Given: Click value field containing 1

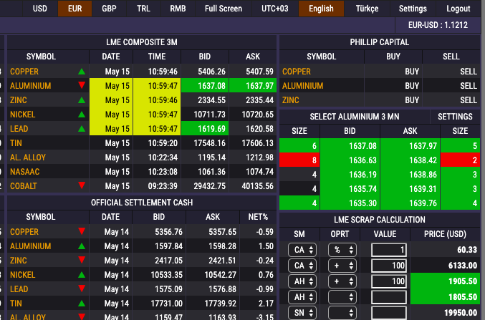Looking at the screenshot, I should pyautogui.click(x=389, y=250).
